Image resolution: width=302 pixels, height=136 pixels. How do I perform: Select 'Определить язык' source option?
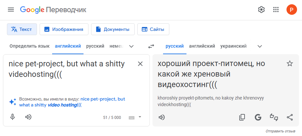click(x=29, y=46)
